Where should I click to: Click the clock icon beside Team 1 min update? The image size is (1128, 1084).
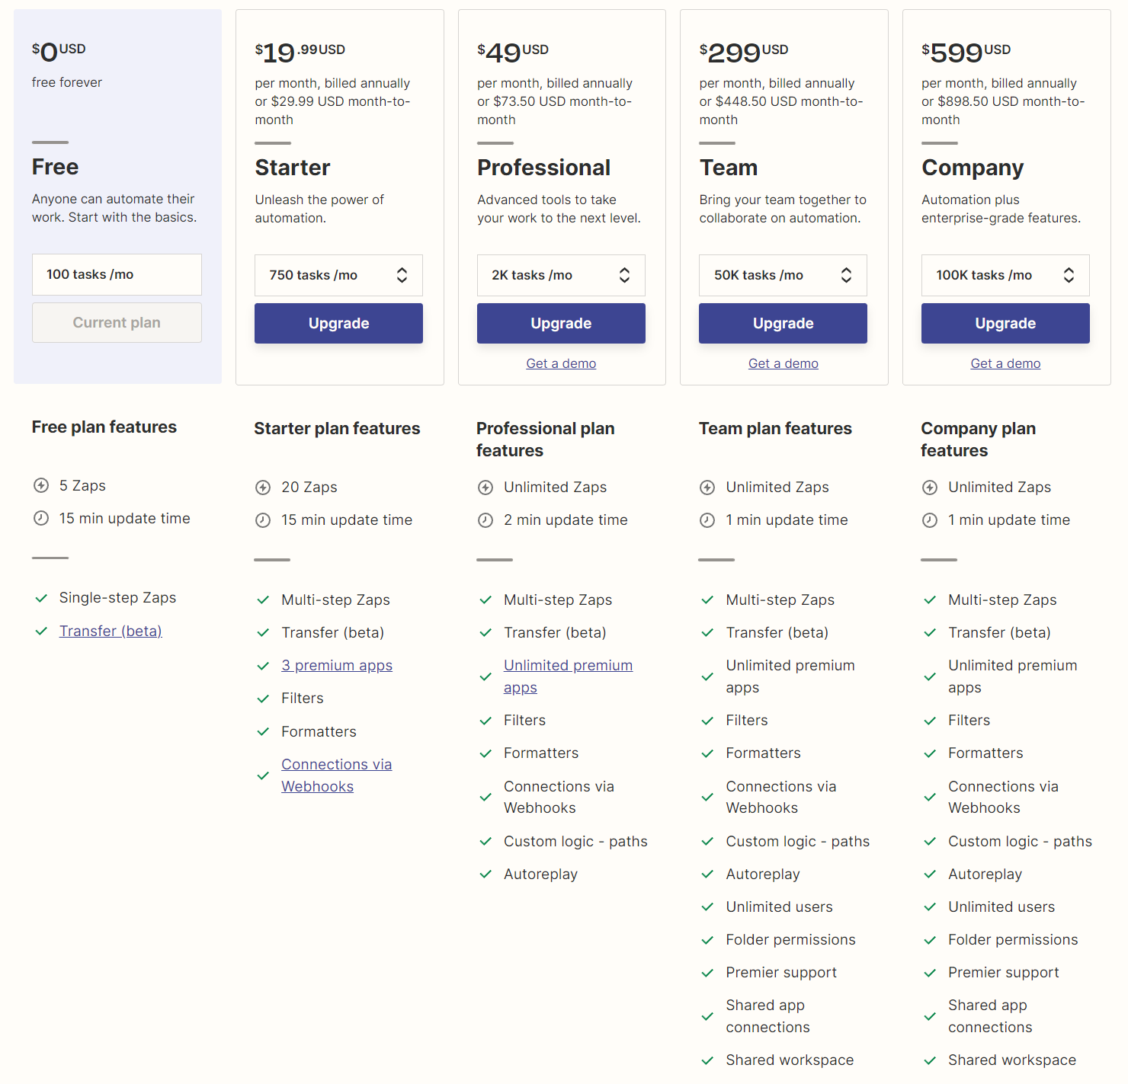[707, 520]
